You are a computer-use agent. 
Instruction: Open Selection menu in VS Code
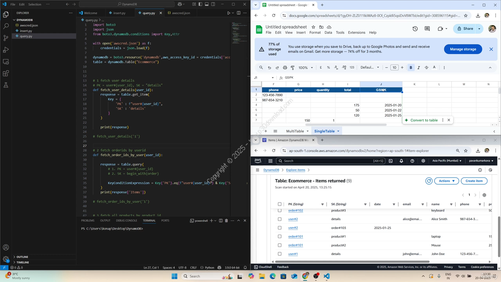(34, 4)
